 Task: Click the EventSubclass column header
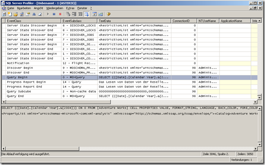[x=79, y=21]
